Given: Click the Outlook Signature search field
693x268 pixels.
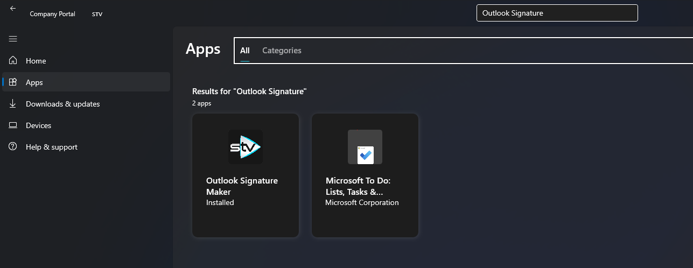Looking at the screenshot, I should 557,13.
